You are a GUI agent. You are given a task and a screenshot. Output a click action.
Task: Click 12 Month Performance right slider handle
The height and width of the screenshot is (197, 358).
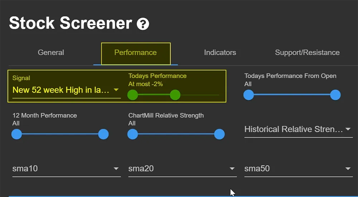pos(103,134)
